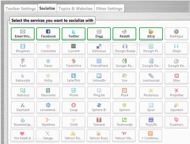Click the Technorati service
Viewport: 190px width, 144px height.
coord(124,122)
